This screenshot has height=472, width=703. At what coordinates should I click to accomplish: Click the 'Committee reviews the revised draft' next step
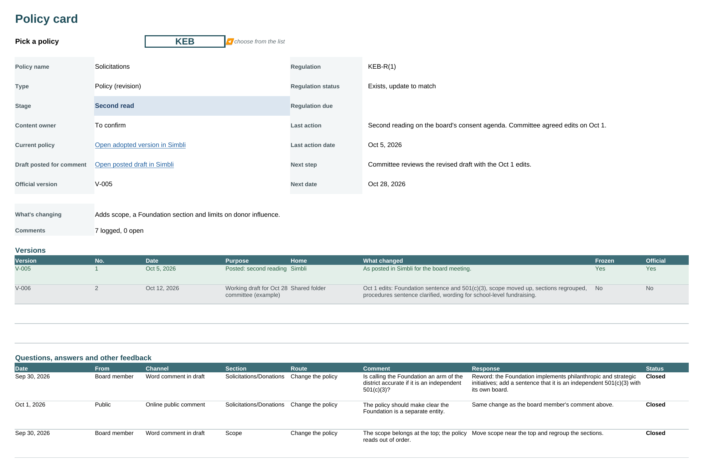[x=450, y=164]
